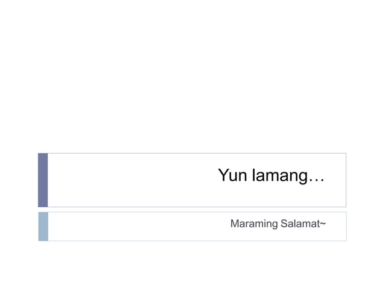Click the "Maraming Salamat~" subtitle text

[278, 224]
